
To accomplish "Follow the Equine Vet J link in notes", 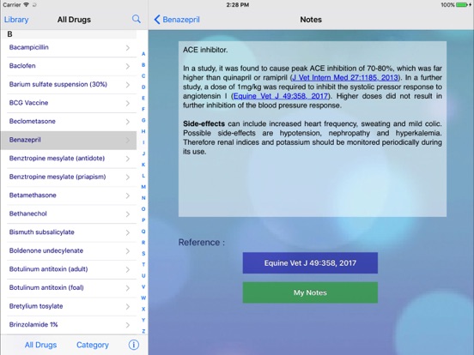I will (281, 96).
